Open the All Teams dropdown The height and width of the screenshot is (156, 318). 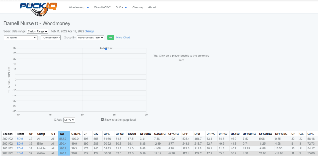pos(20,38)
